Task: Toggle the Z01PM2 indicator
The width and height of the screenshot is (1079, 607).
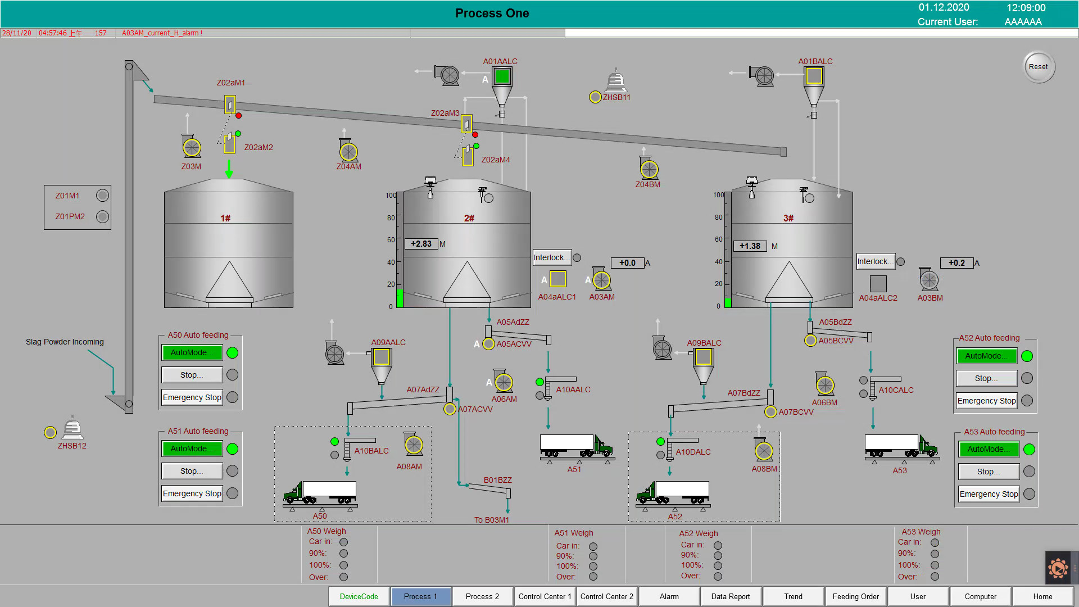Action: pos(102,216)
